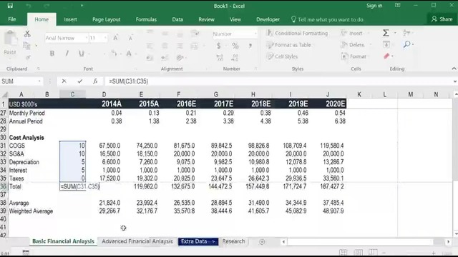Viewport: 458px width, 257px height.
Task: Click the Ribbon Display Options icon
Action: click(398, 6)
